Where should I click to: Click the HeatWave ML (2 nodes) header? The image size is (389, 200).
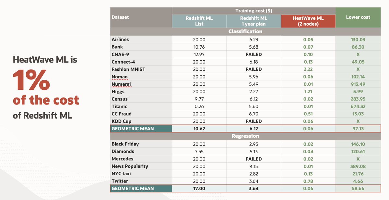point(308,21)
